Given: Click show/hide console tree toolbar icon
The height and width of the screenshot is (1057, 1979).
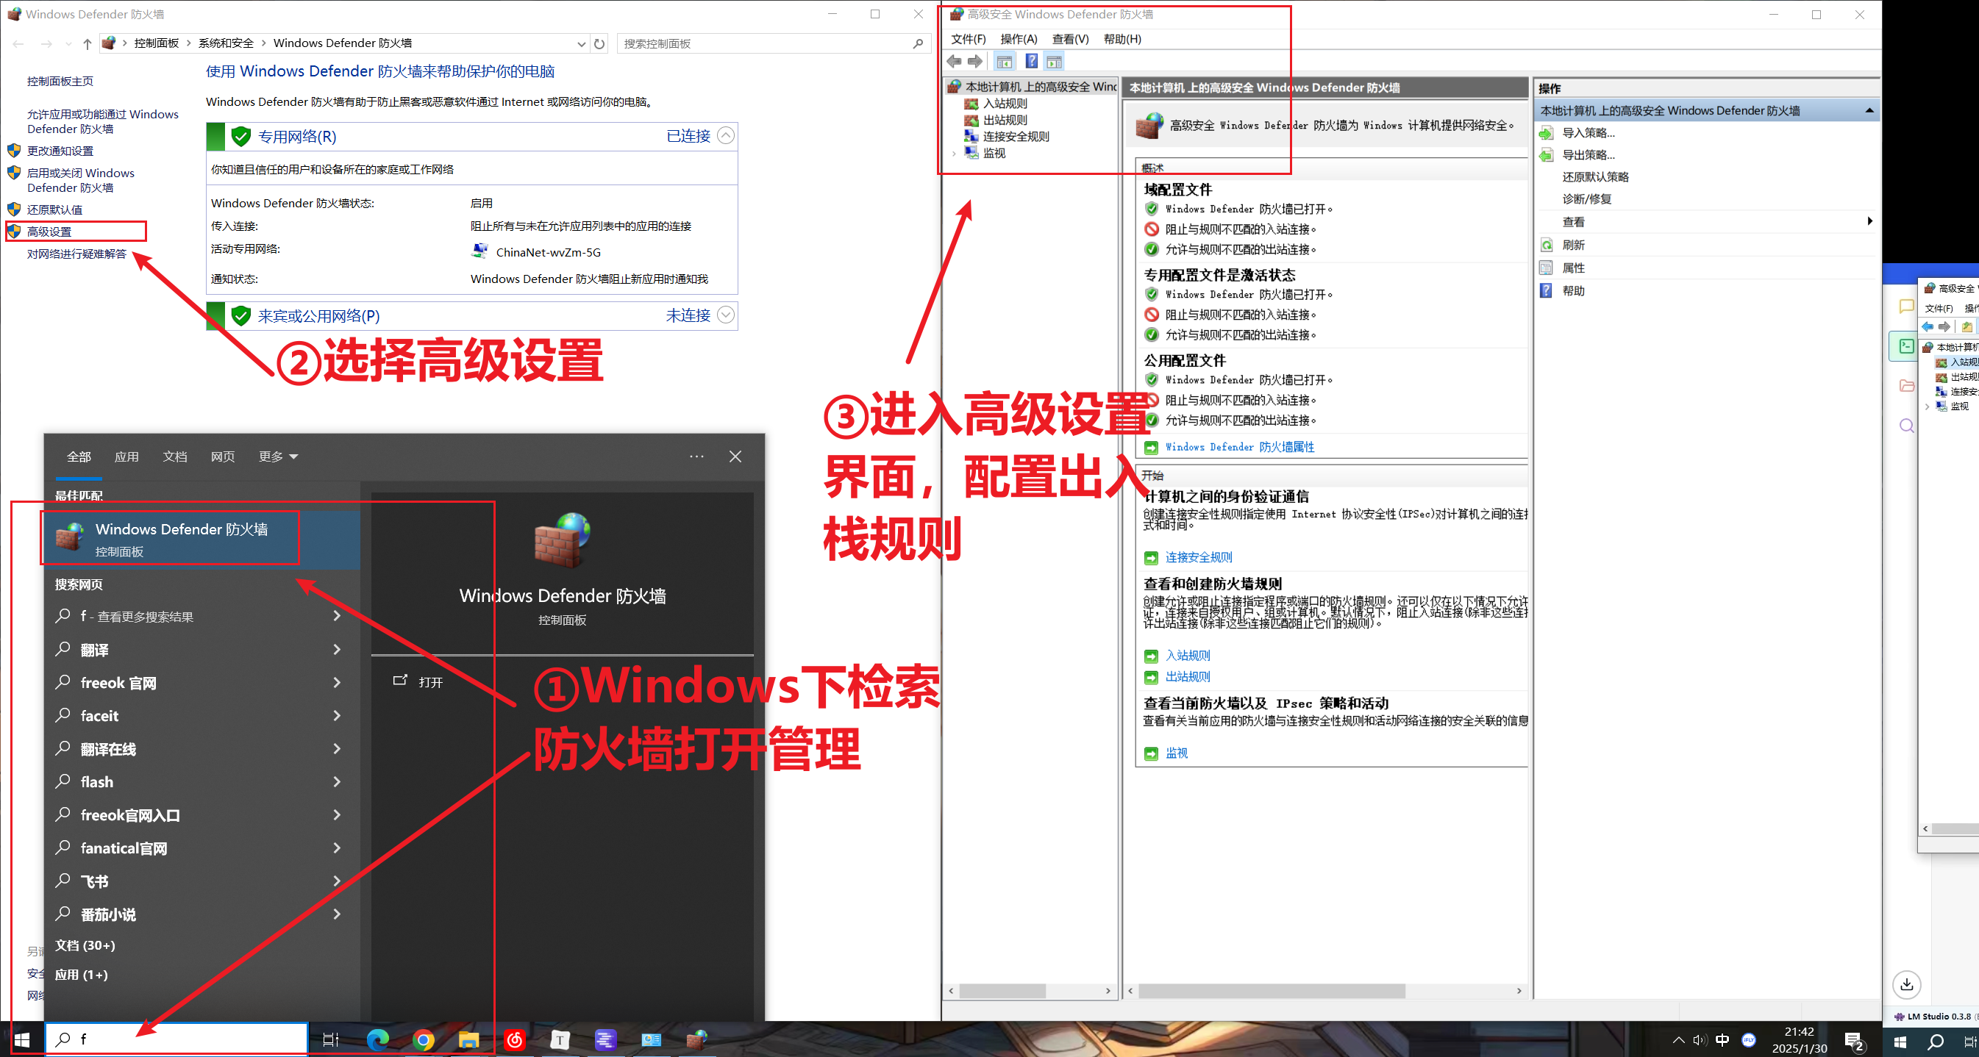Looking at the screenshot, I should 1004,62.
